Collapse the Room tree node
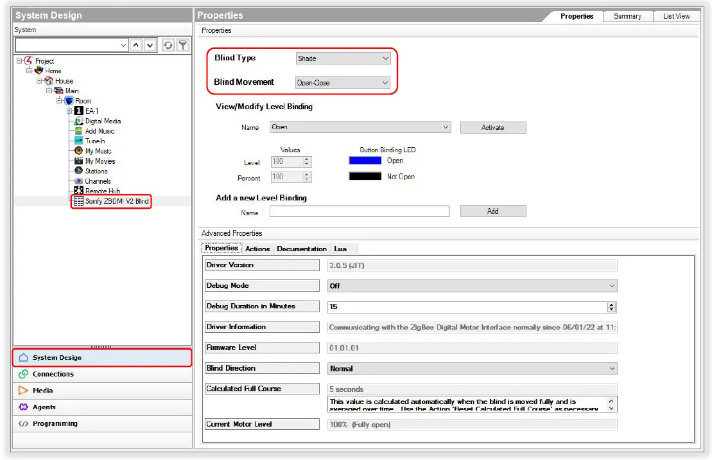 [x=59, y=101]
